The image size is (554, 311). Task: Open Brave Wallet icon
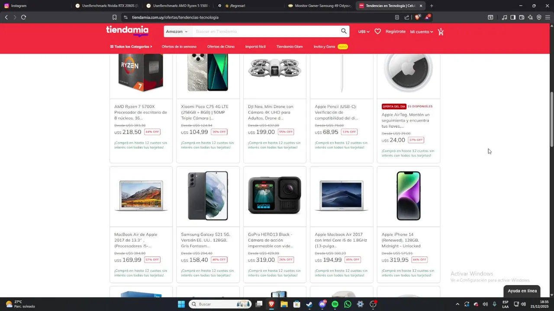pos(522,17)
